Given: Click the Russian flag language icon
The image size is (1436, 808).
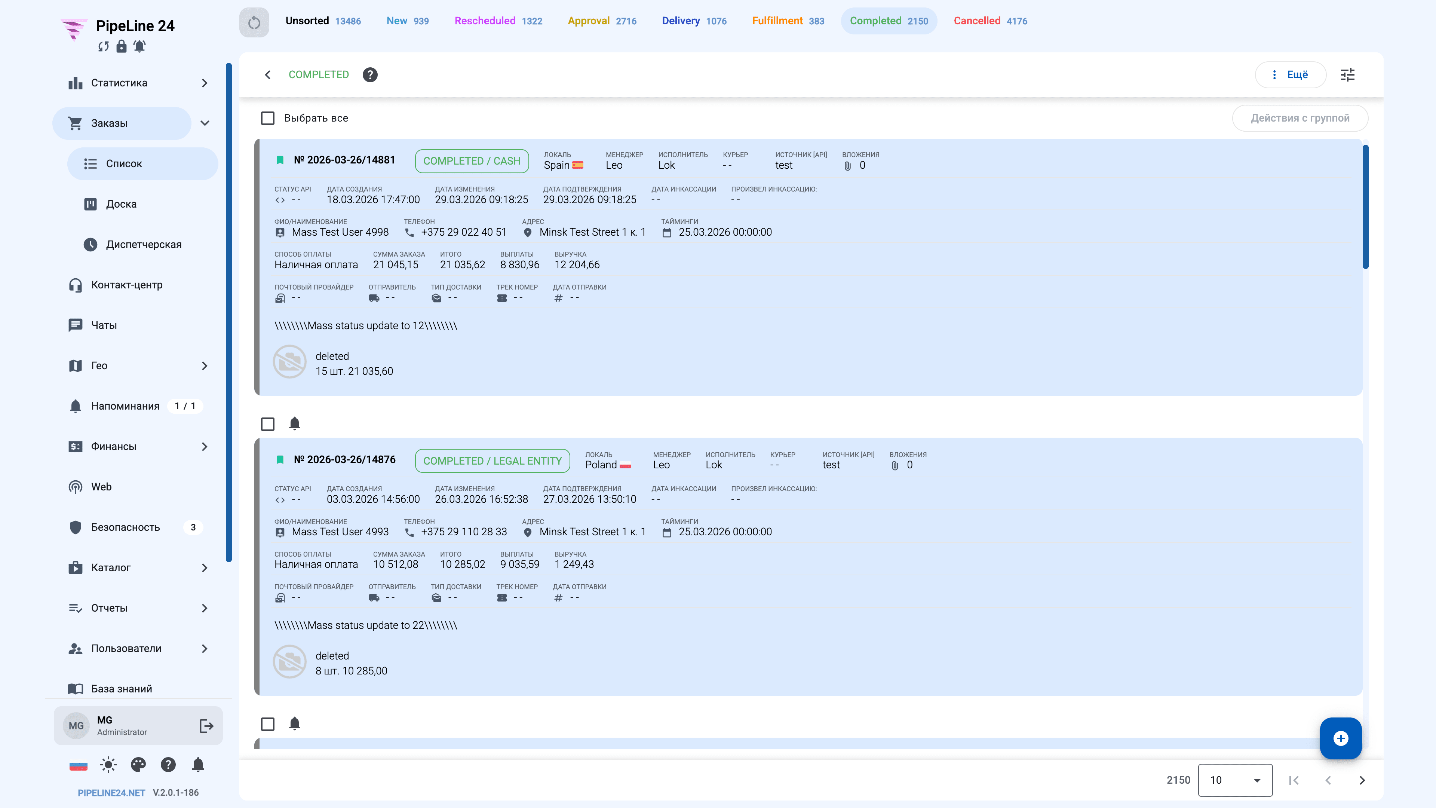Looking at the screenshot, I should [78, 766].
